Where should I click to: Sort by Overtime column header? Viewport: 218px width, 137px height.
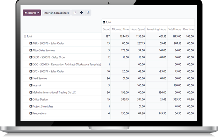coord(188,29)
